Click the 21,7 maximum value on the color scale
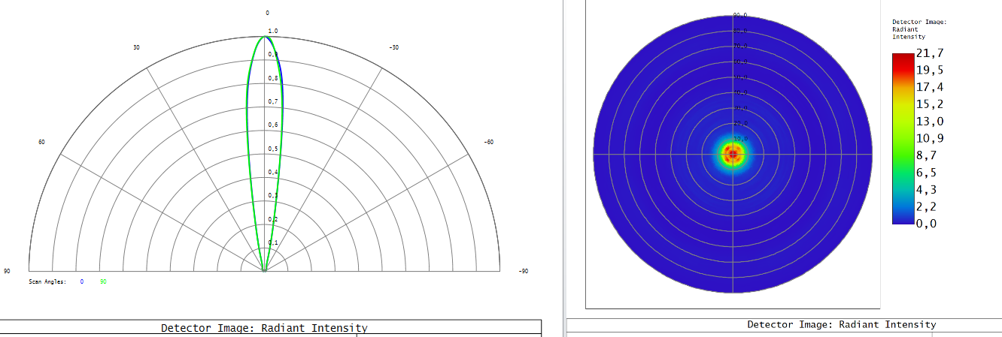1002x337 pixels. click(x=930, y=53)
